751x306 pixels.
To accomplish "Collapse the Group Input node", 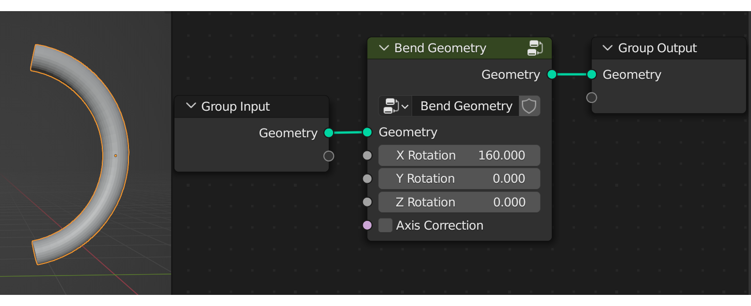I will coord(191,106).
